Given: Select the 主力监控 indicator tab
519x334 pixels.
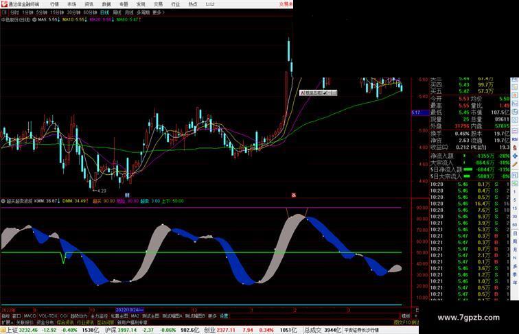Looking at the screenshot, I should tap(99, 316).
